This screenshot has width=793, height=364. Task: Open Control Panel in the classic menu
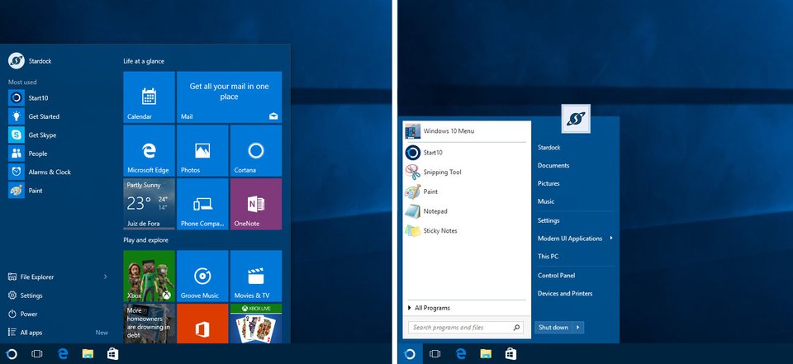click(x=556, y=276)
